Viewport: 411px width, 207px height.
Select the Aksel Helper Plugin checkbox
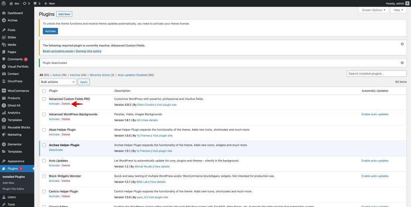coord(44,130)
